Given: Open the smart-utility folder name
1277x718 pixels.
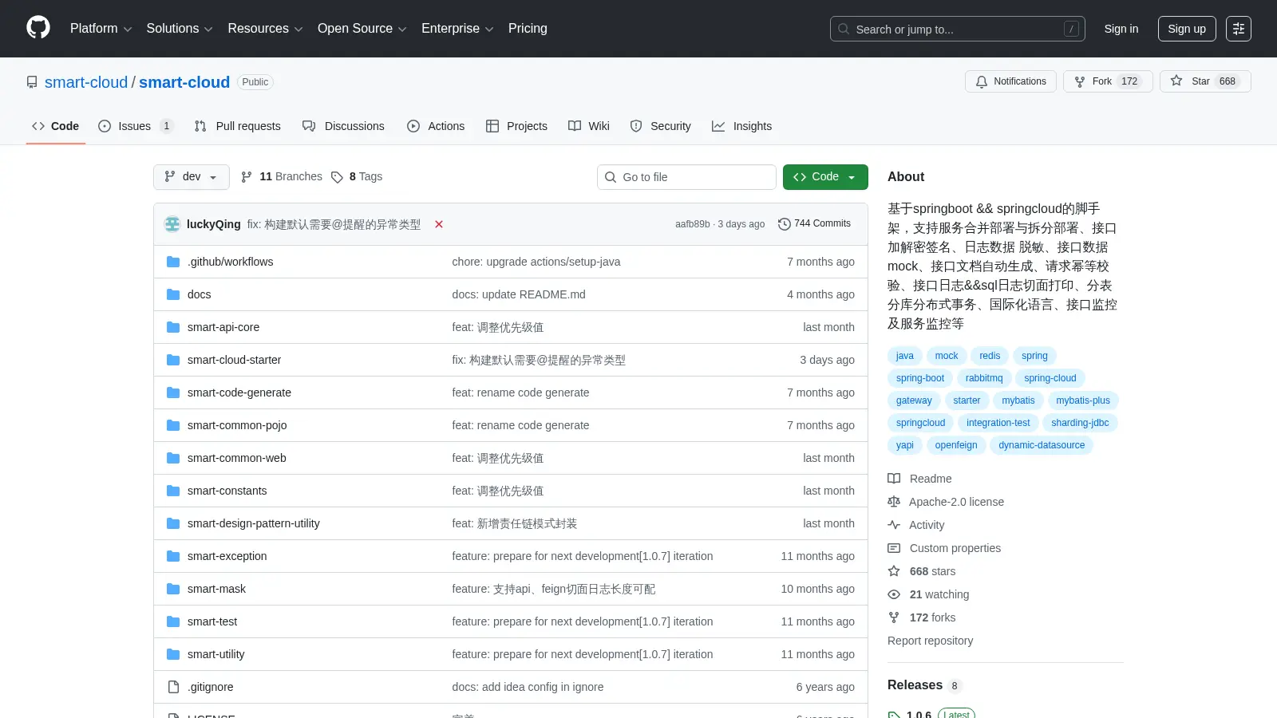Looking at the screenshot, I should (x=216, y=654).
